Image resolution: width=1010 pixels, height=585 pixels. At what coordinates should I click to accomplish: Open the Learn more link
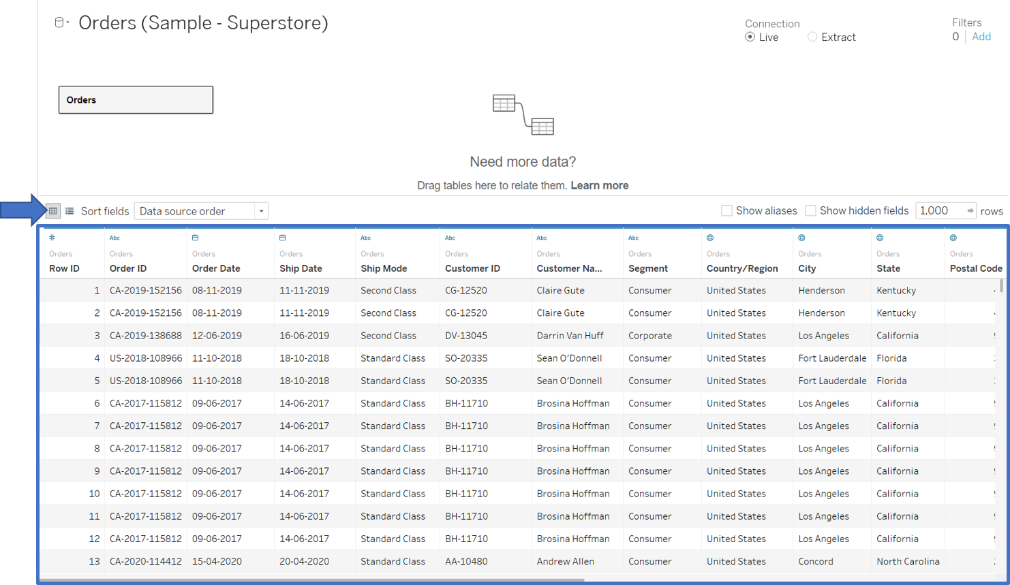click(x=600, y=185)
